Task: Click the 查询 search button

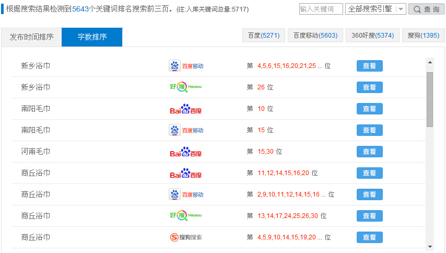Action: [426, 9]
